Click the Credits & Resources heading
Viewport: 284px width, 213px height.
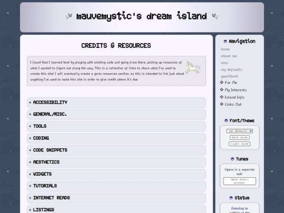[116, 46]
